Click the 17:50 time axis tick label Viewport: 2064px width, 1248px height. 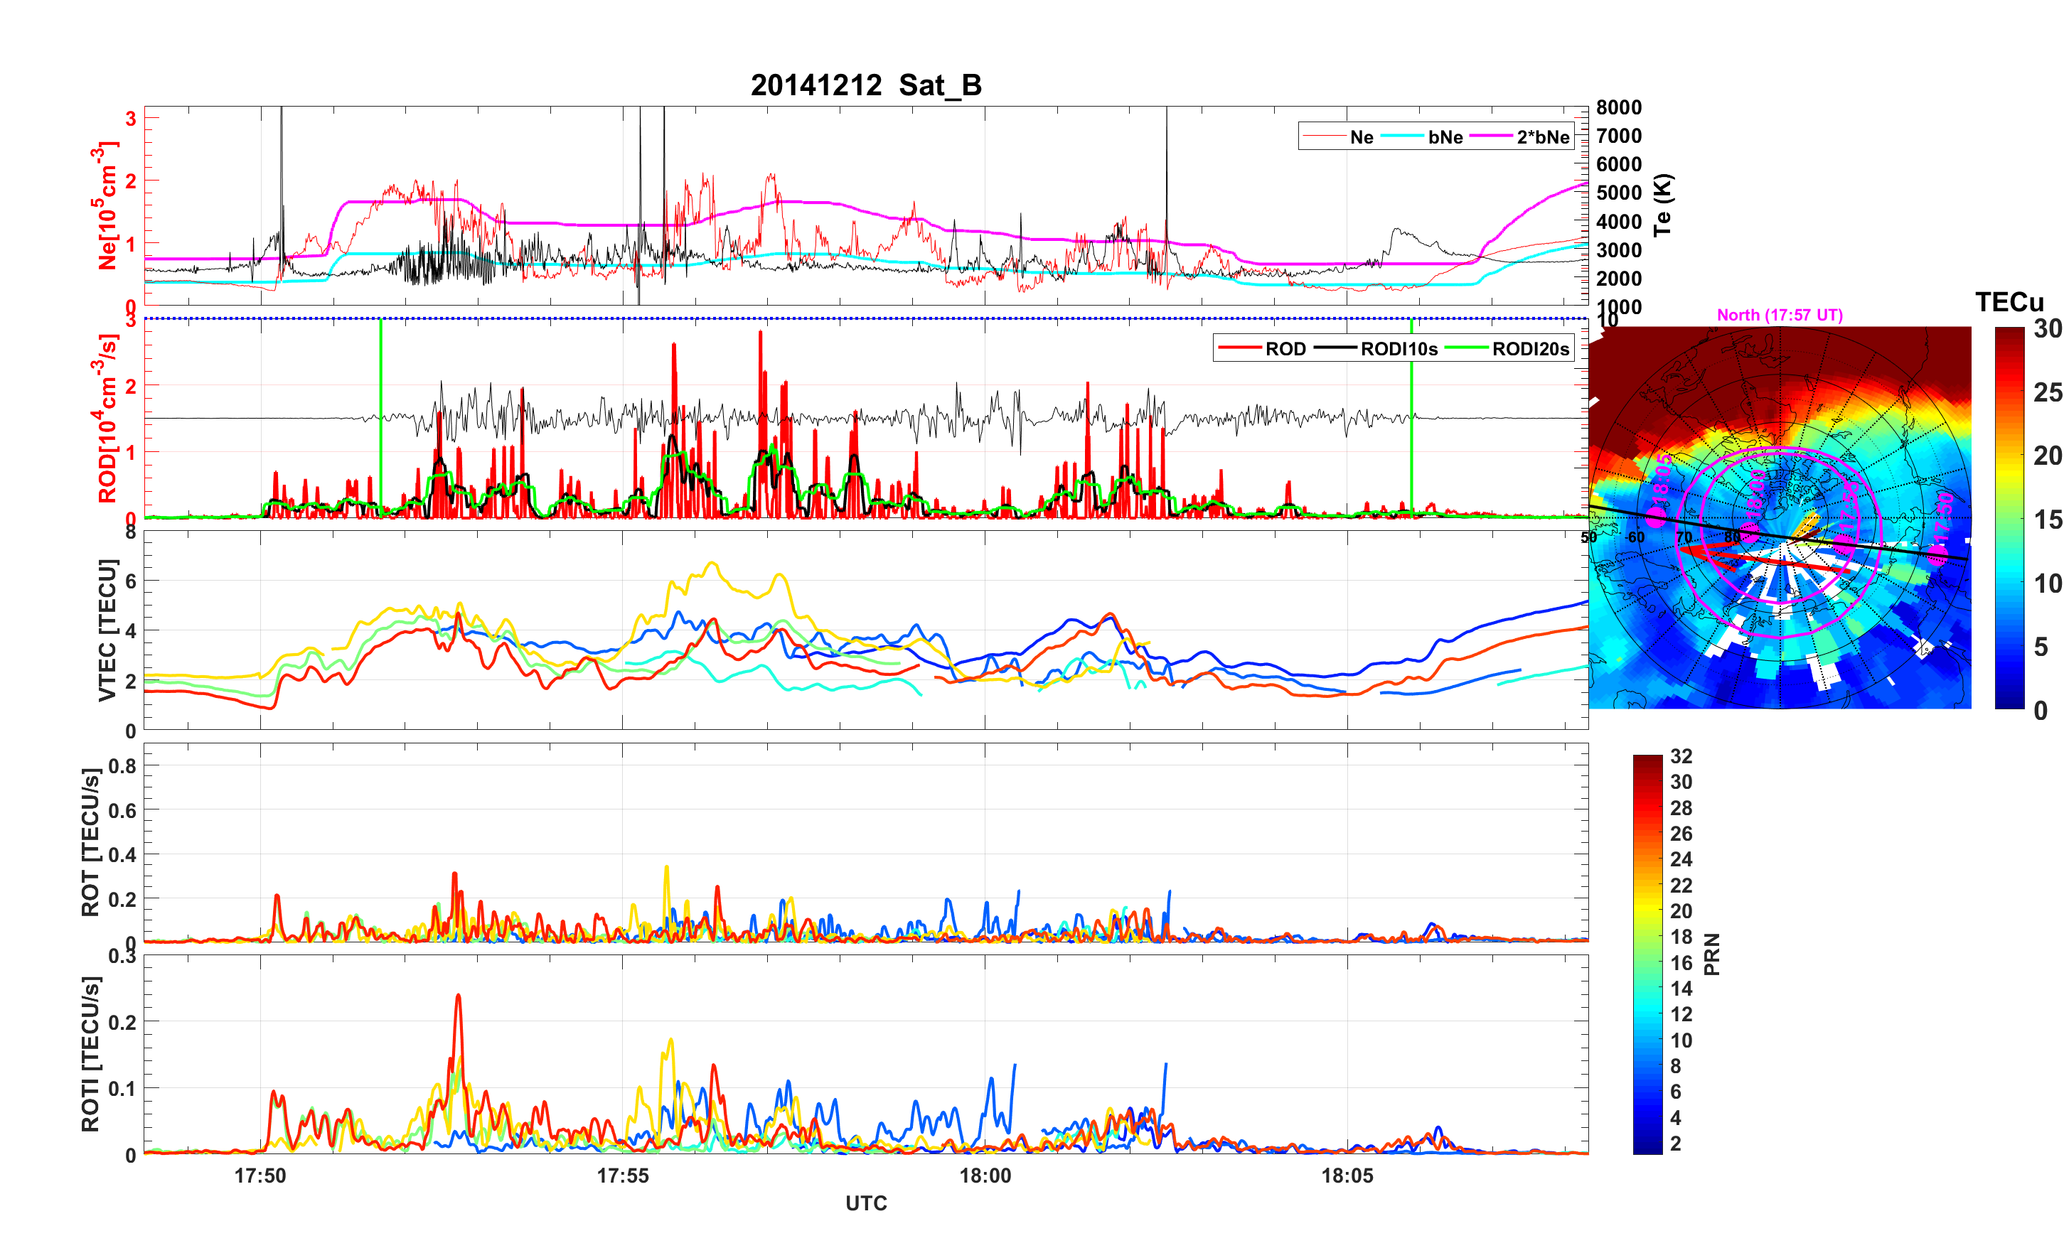click(260, 1176)
